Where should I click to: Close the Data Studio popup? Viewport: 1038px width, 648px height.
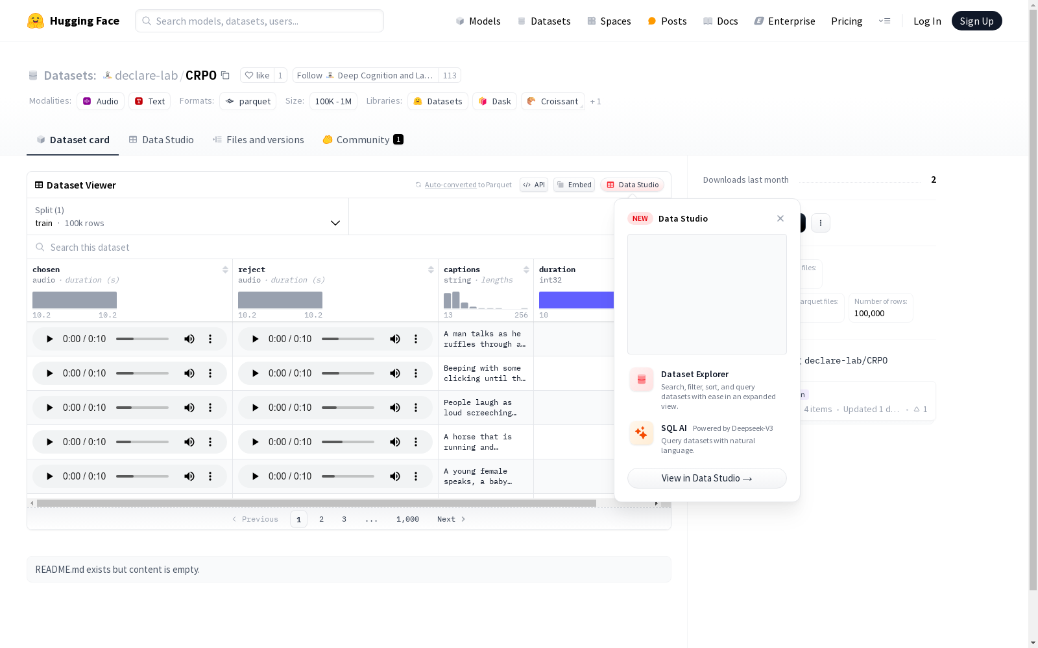[x=780, y=218]
